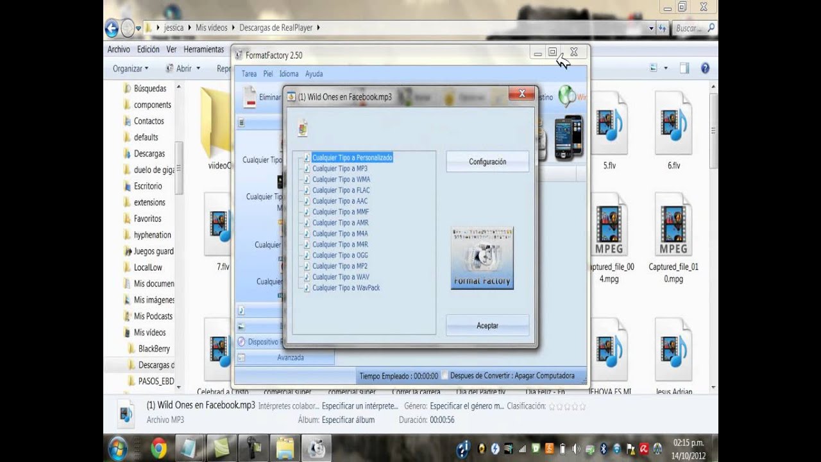This screenshot has height=462, width=821.
Task: Open the Idioma menu in FormatFactory
Action: [x=289, y=74]
